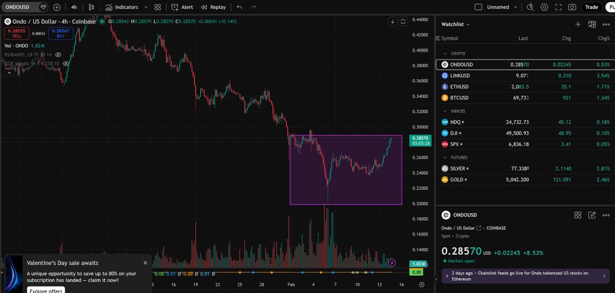Select LINKUSD in the watchlist
This screenshot has width=615, height=293.
tap(525, 76)
